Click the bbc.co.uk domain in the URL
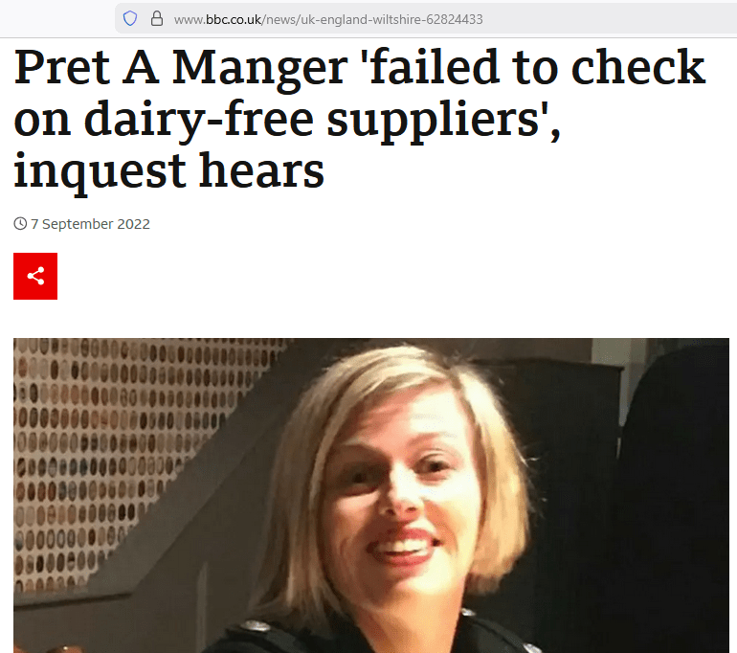The width and height of the screenshot is (737, 653). (234, 19)
